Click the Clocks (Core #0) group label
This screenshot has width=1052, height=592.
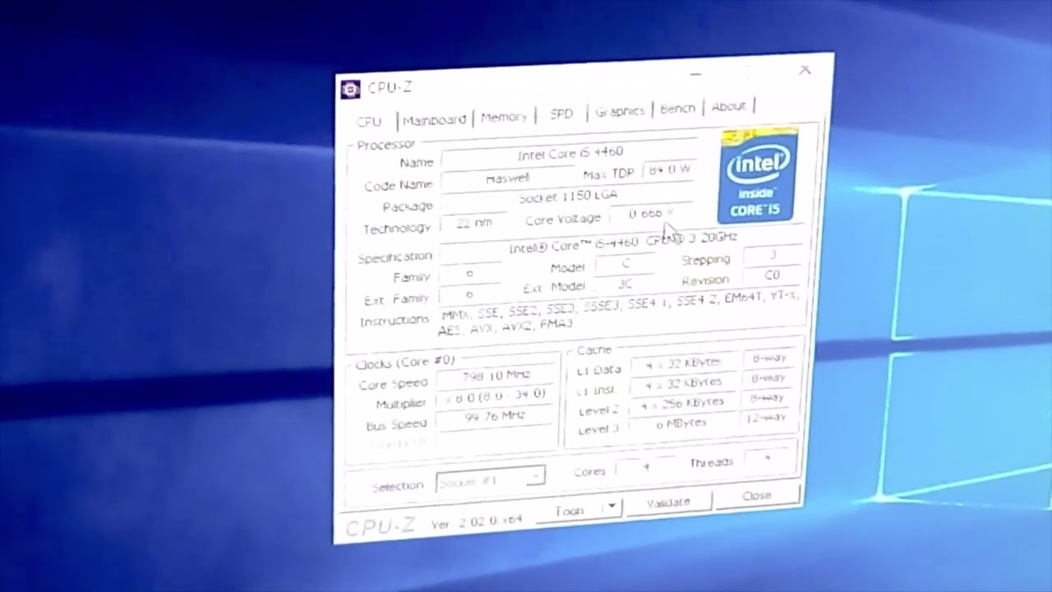(405, 363)
